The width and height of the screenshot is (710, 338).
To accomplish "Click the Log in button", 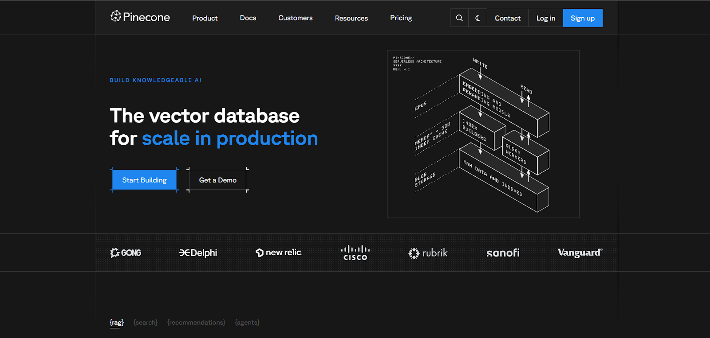I will [x=546, y=18].
